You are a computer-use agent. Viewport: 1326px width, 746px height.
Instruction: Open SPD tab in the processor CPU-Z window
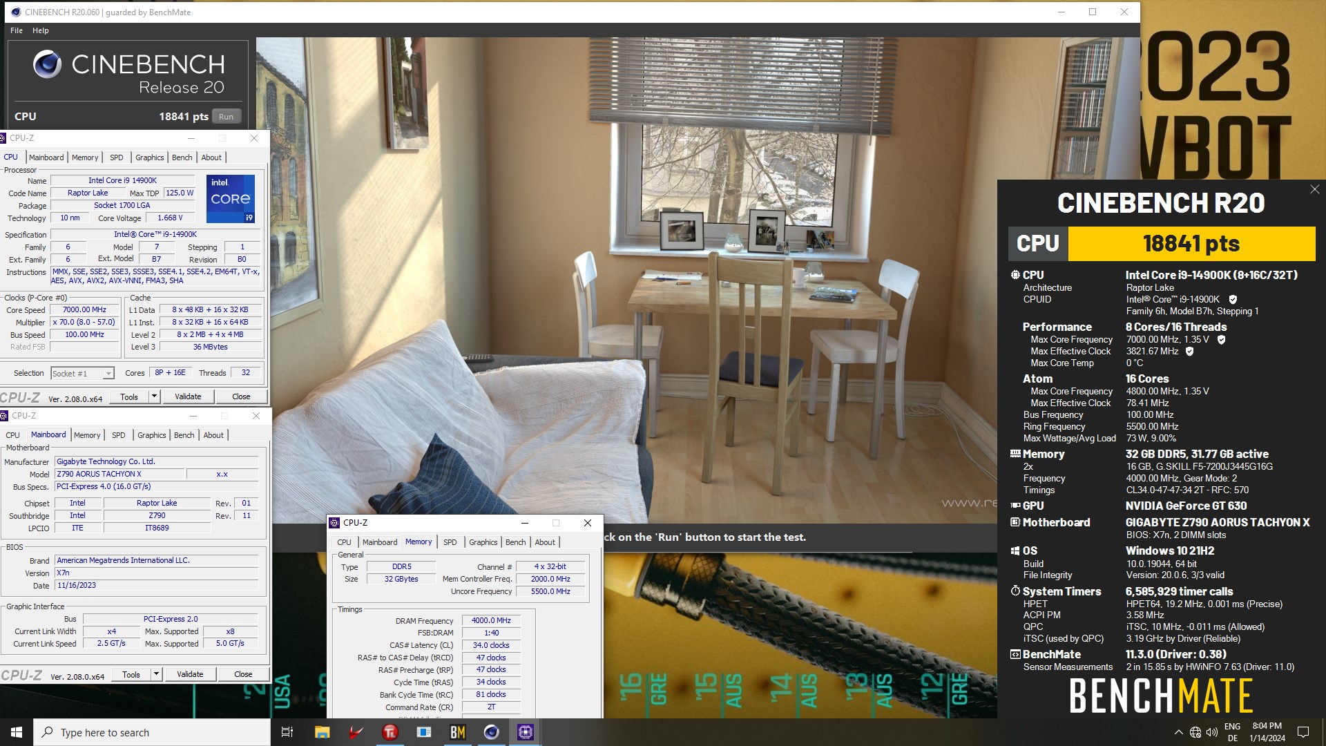point(117,157)
